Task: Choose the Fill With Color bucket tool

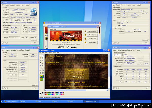Action: click(43, 58)
